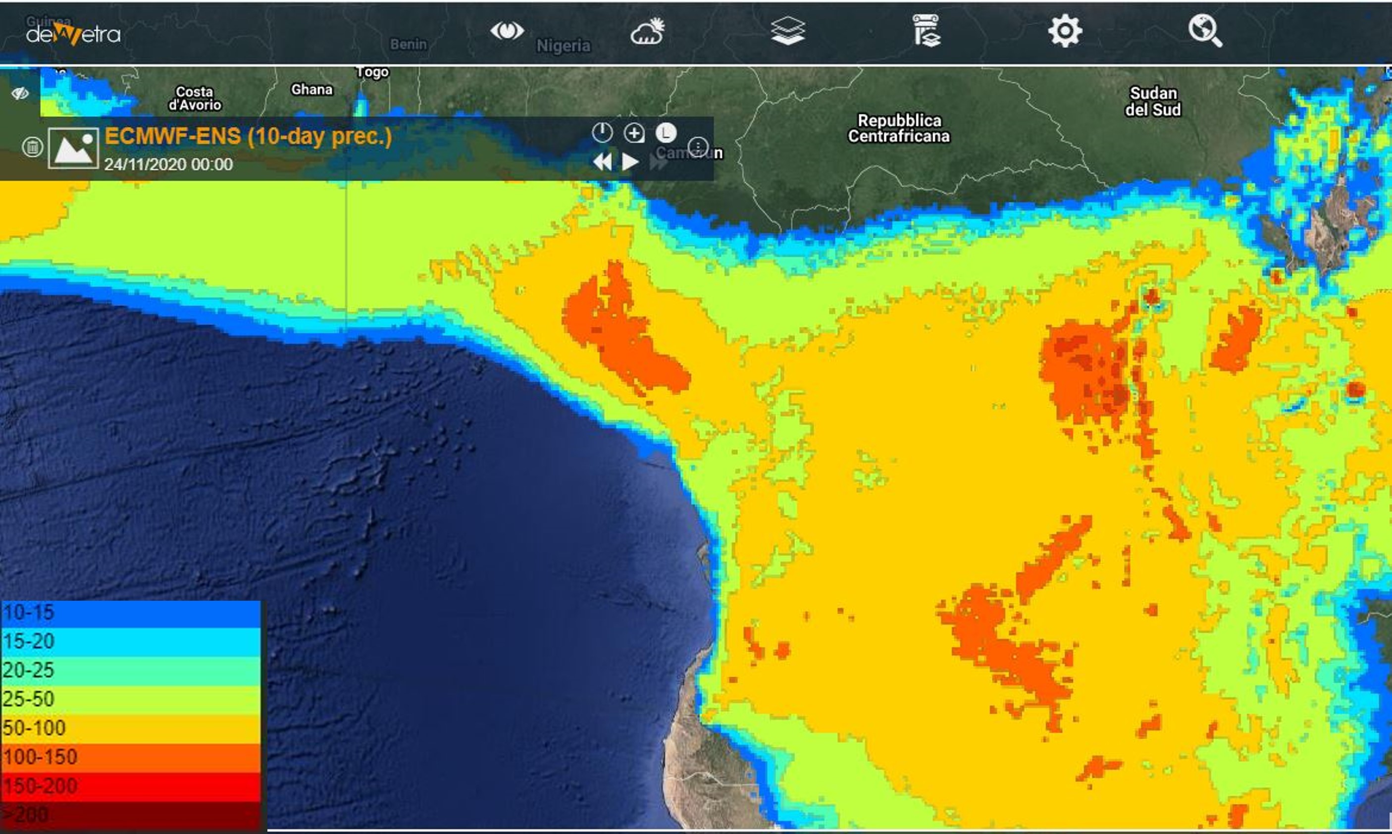Open the forecast models cloud menu
Viewport: 1392px width, 834px height.
click(647, 32)
